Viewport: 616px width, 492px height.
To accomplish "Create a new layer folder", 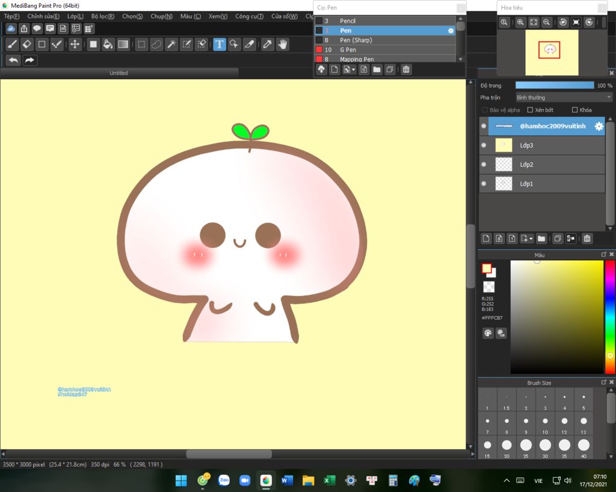I will [541, 238].
